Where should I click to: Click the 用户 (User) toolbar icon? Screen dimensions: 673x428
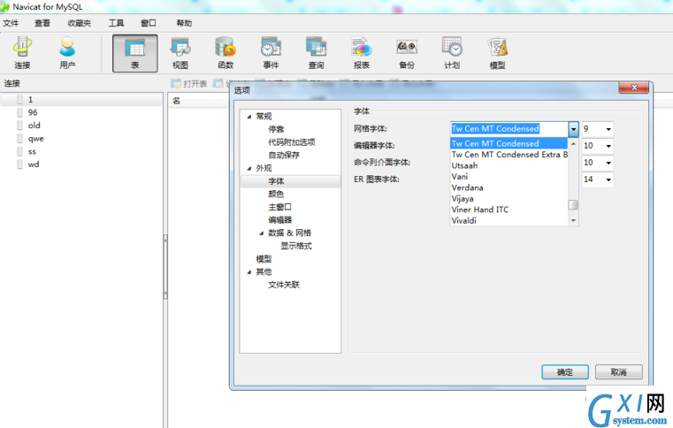click(67, 53)
